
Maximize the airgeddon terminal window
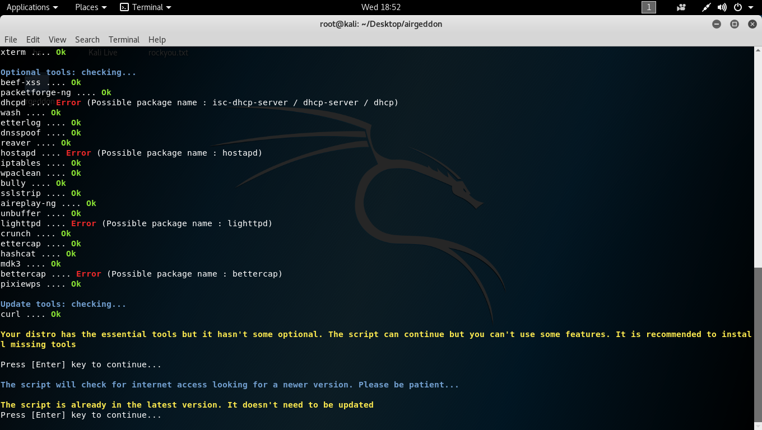click(735, 24)
